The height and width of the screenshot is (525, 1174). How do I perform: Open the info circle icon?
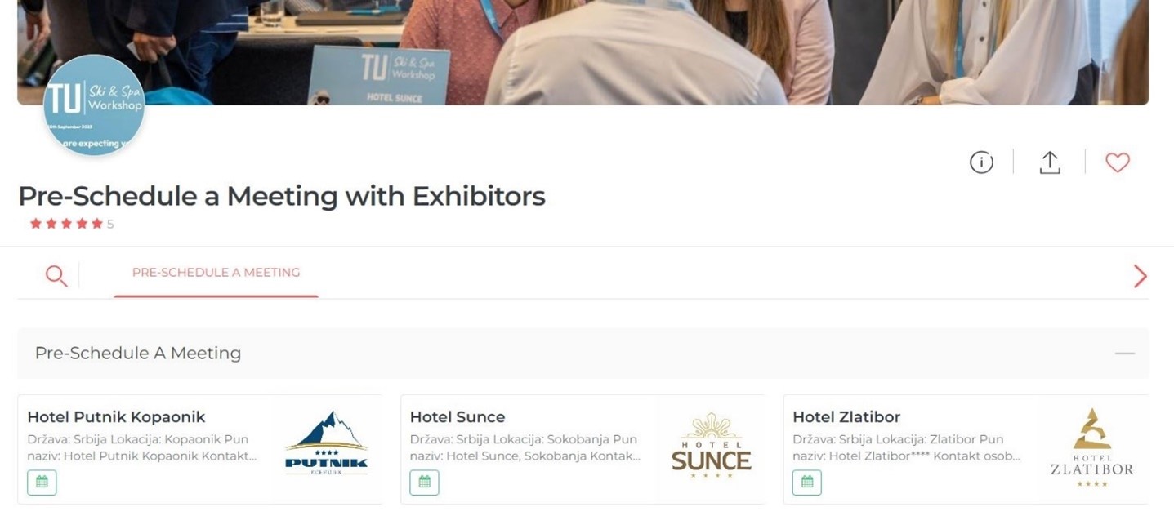[x=981, y=162]
